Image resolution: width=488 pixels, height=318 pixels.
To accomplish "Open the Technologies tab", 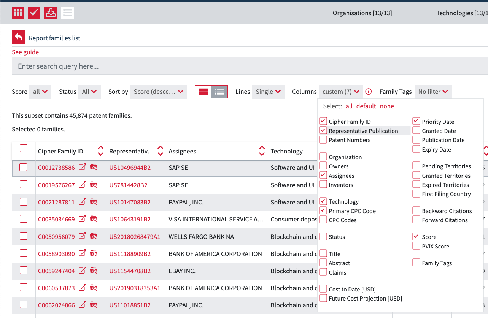I will [452, 13].
